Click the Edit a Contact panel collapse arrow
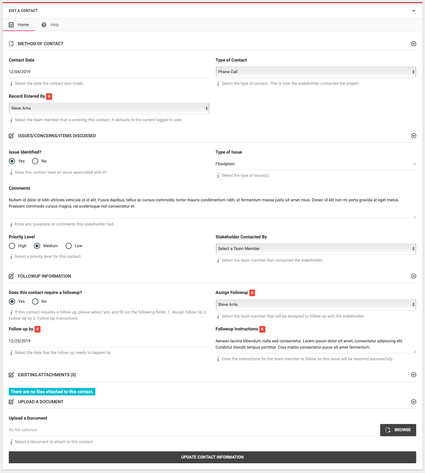The image size is (425, 473). tap(413, 11)
